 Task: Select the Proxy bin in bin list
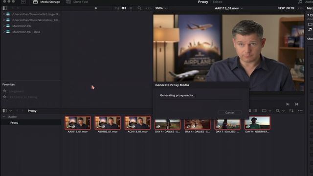pyautogui.click(x=14, y=123)
